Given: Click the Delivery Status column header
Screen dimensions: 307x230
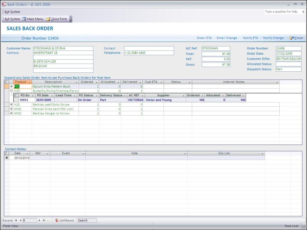Looking at the screenshot, I should (113, 96).
